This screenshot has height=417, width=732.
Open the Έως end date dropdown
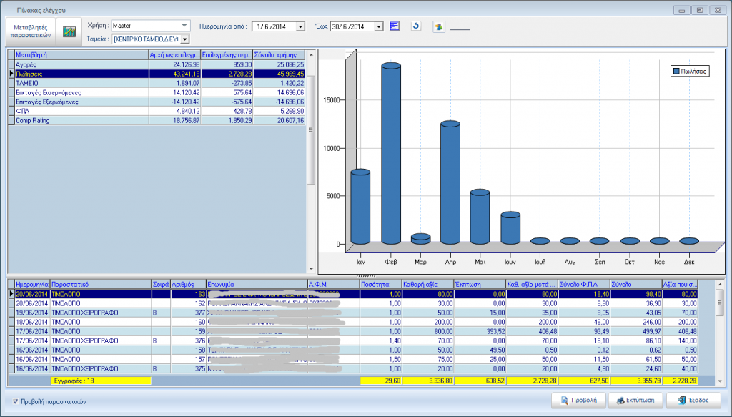tap(378, 26)
